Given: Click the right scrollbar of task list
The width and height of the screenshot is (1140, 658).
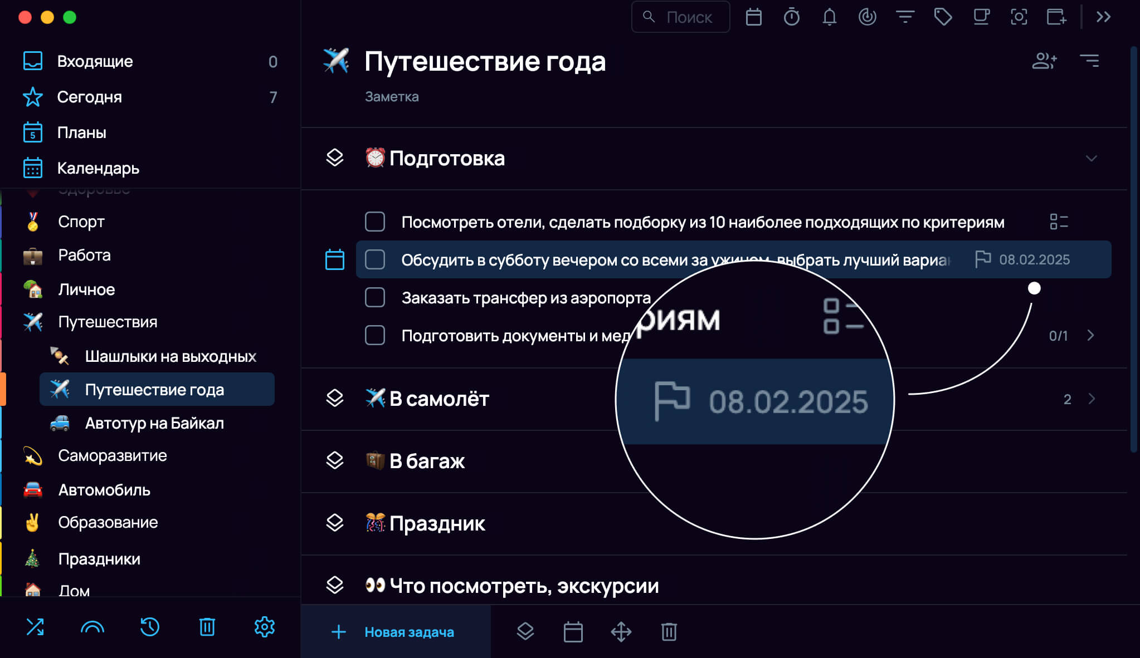Looking at the screenshot, I should point(1133,249).
